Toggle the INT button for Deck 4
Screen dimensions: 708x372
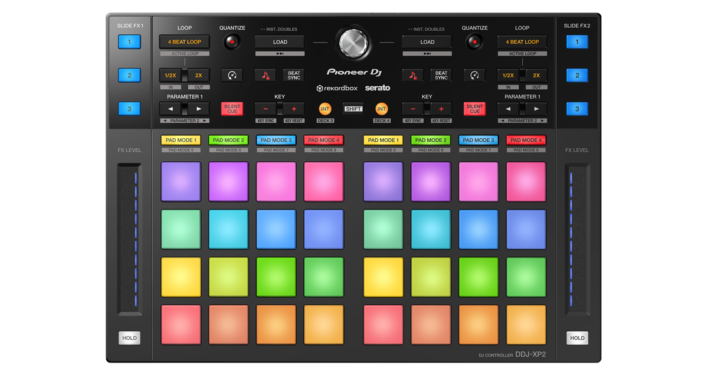click(382, 109)
